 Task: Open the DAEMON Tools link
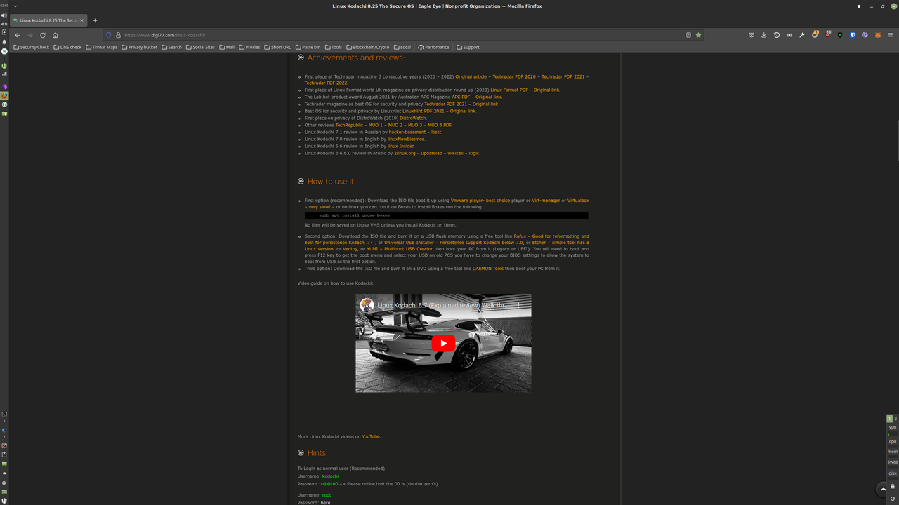coord(488,269)
